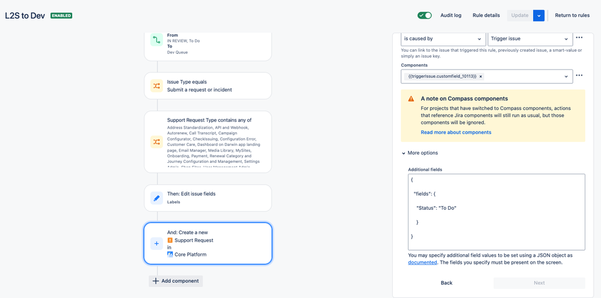Click the warning triangle in Compass note

(x=411, y=99)
